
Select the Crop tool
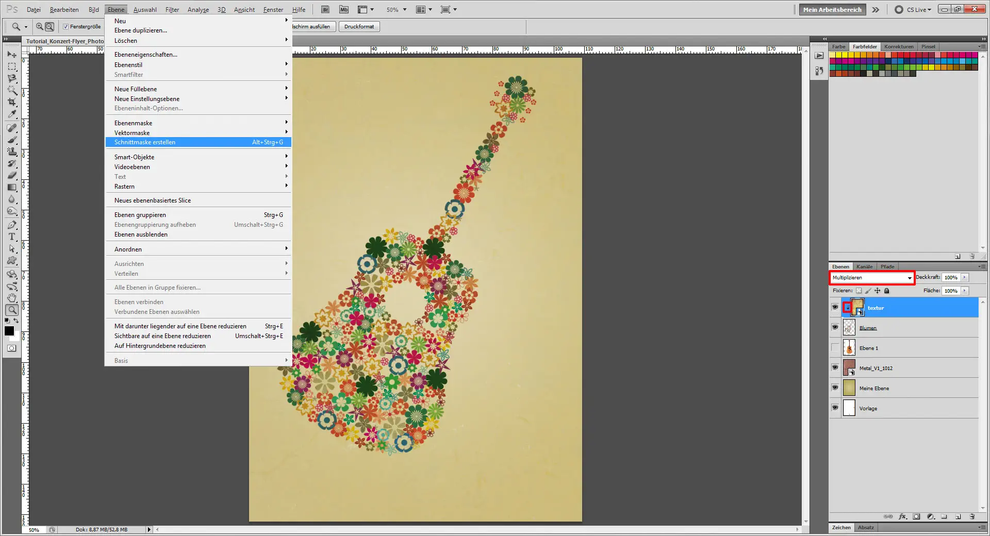tap(12, 102)
